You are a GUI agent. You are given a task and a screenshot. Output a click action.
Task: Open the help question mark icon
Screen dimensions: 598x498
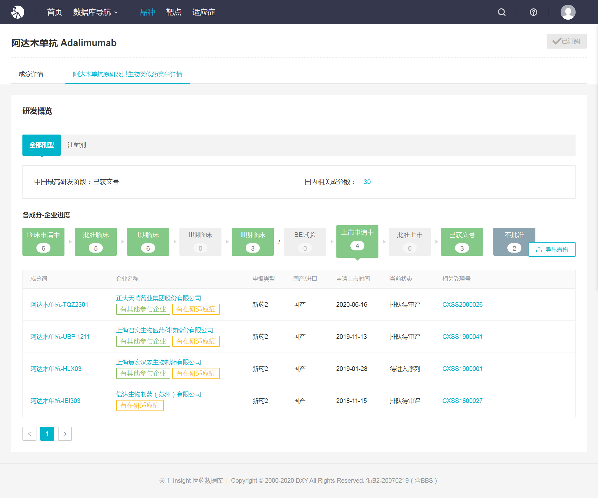(533, 12)
